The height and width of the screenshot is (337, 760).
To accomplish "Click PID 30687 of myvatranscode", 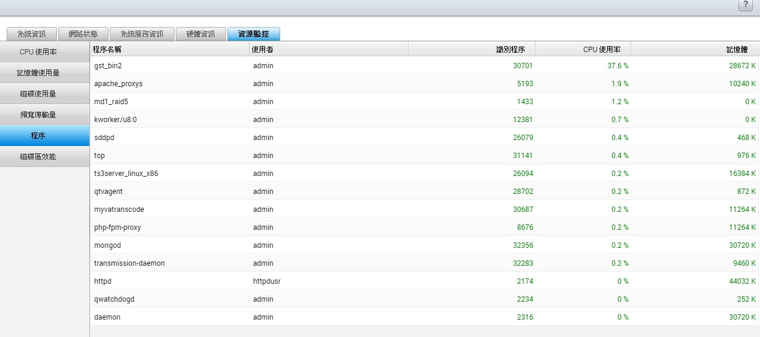I will (x=522, y=210).
